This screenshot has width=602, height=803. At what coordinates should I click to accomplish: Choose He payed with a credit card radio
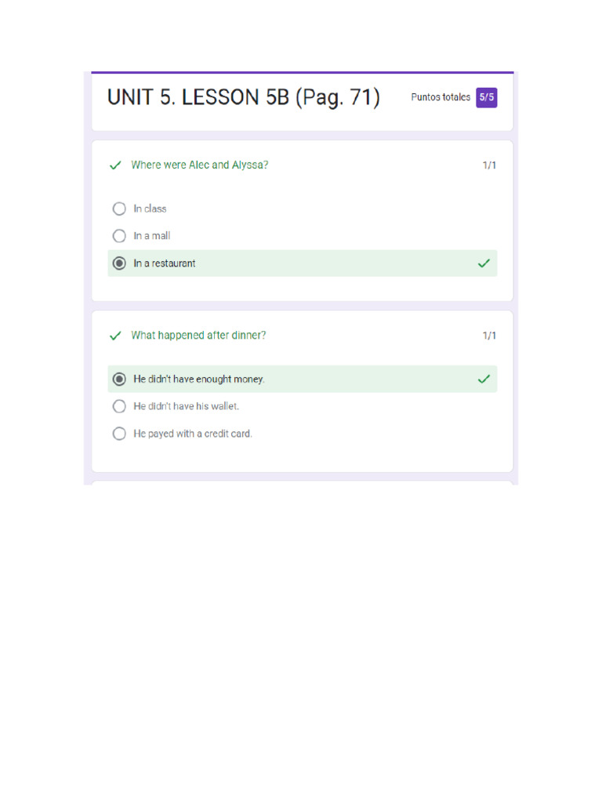[x=119, y=434]
